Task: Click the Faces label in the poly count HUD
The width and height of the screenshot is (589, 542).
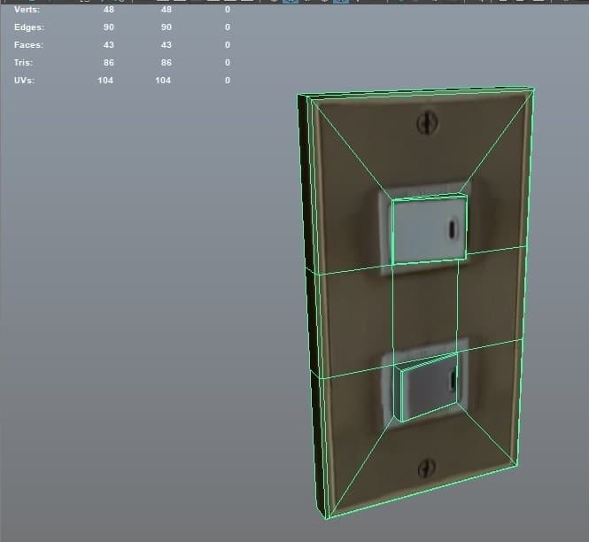Action: click(28, 44)
